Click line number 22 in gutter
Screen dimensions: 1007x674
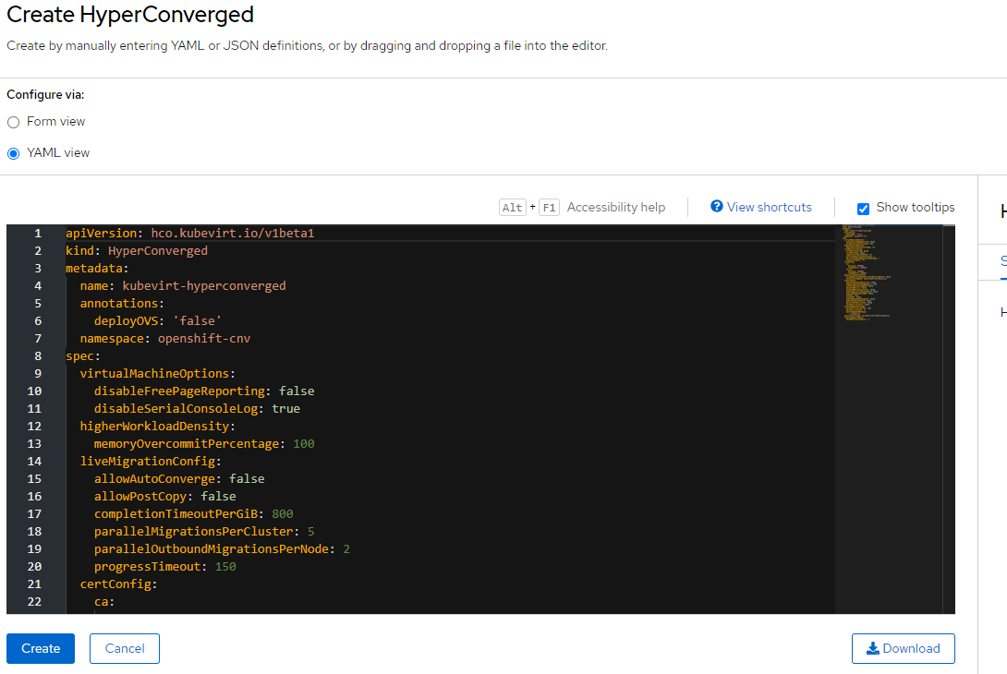35,601
